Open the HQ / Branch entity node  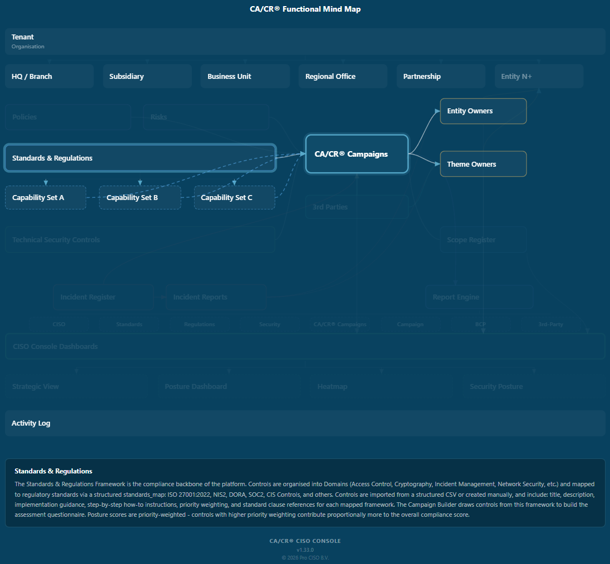point(49,76)
